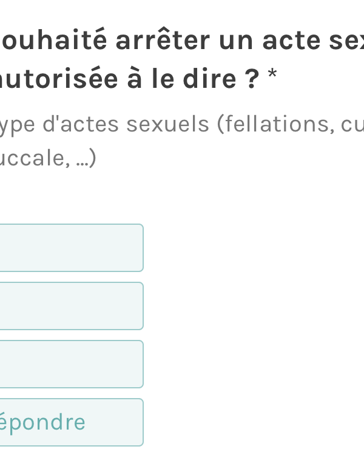The width and height of the screenshot is (364, 475).
Task: Click the description line mentioning "fellations"
Action: click(x=182, y=124)
